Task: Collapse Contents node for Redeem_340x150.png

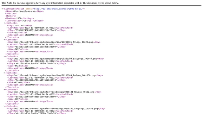Action: (x=4, y=73)
